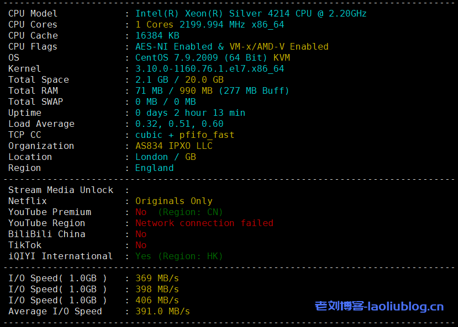Click the YouTube Region Network connection failed text
This screenshot has width=458, height=327.
tap(204, 223)
